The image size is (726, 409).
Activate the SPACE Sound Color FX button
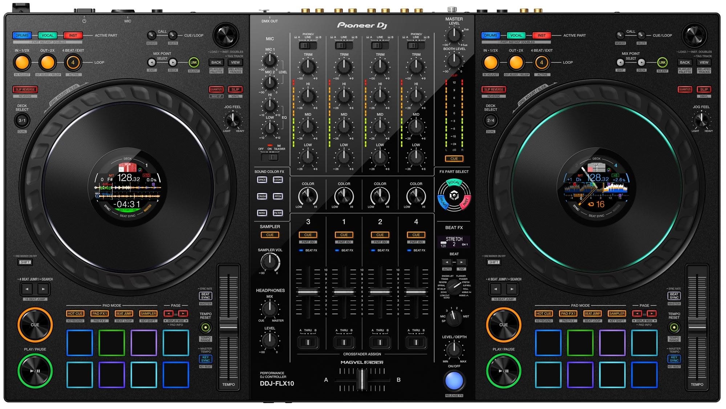pyautogui.click(x=262, y=179)
